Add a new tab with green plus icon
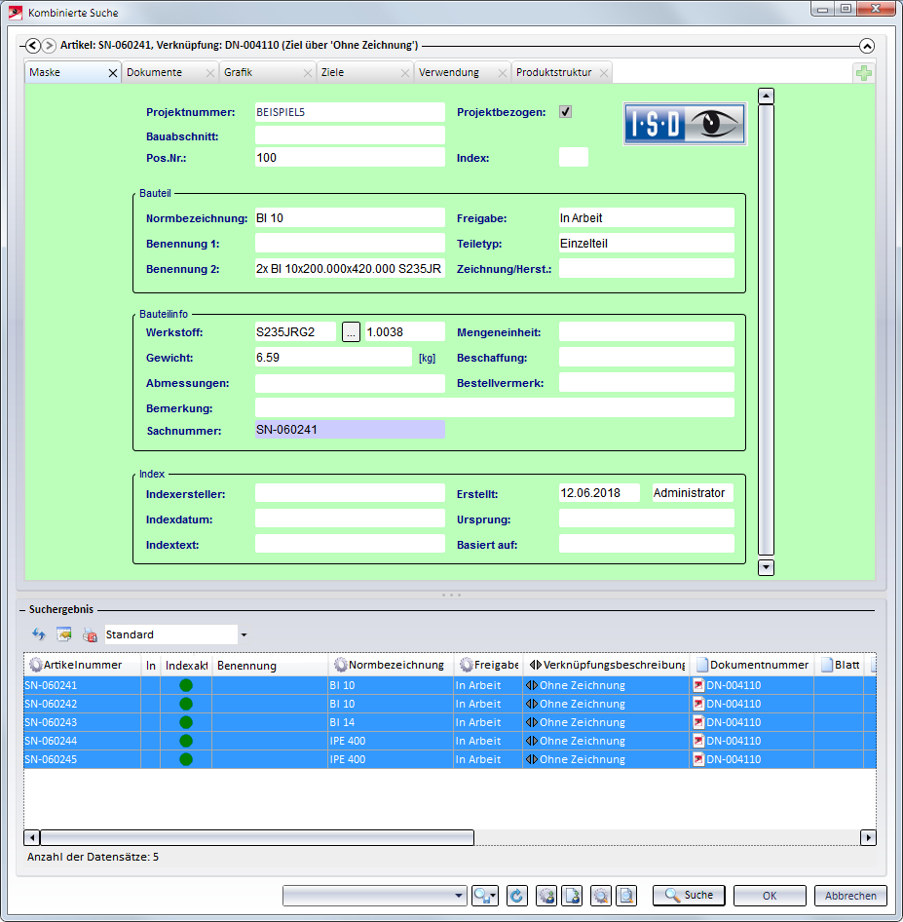Image resolution: width=903 pixels, height=922 pixels. (863, 73)
